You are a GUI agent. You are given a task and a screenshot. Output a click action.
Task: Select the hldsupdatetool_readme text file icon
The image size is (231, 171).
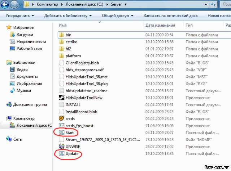(62, 91)
